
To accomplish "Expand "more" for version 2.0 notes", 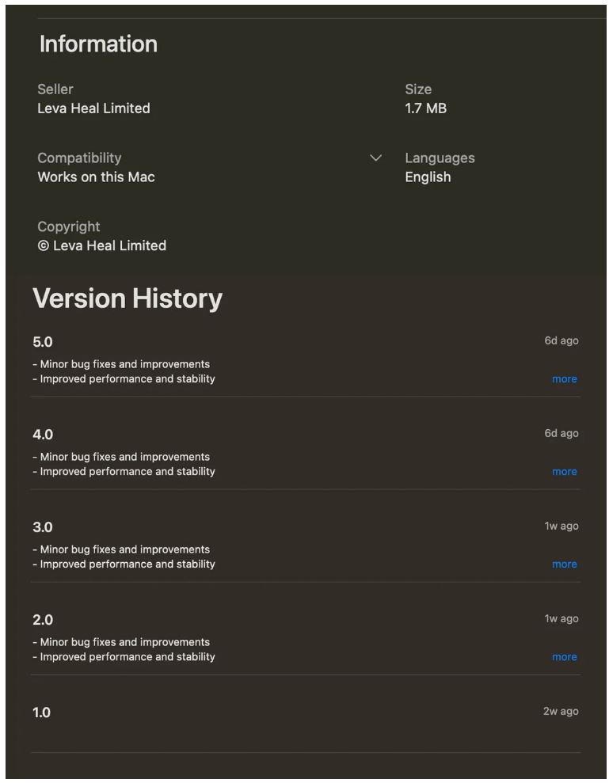I will 564,657.
